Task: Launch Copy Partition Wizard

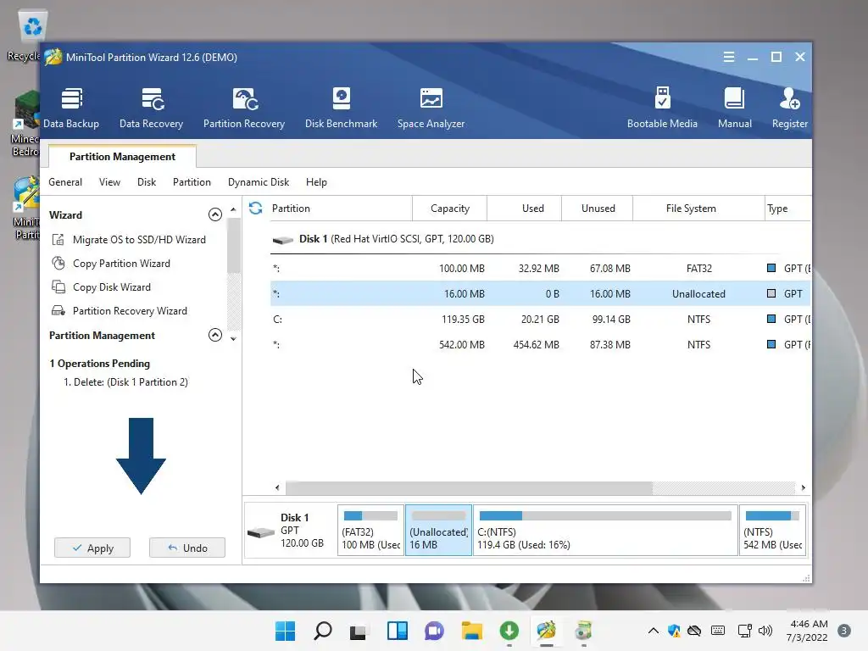Action: (x=111, y=264)
